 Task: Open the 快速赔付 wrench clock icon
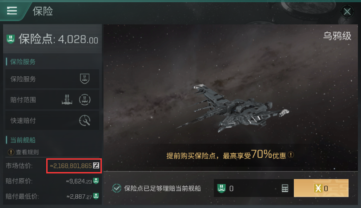click(x=85, y=121)
